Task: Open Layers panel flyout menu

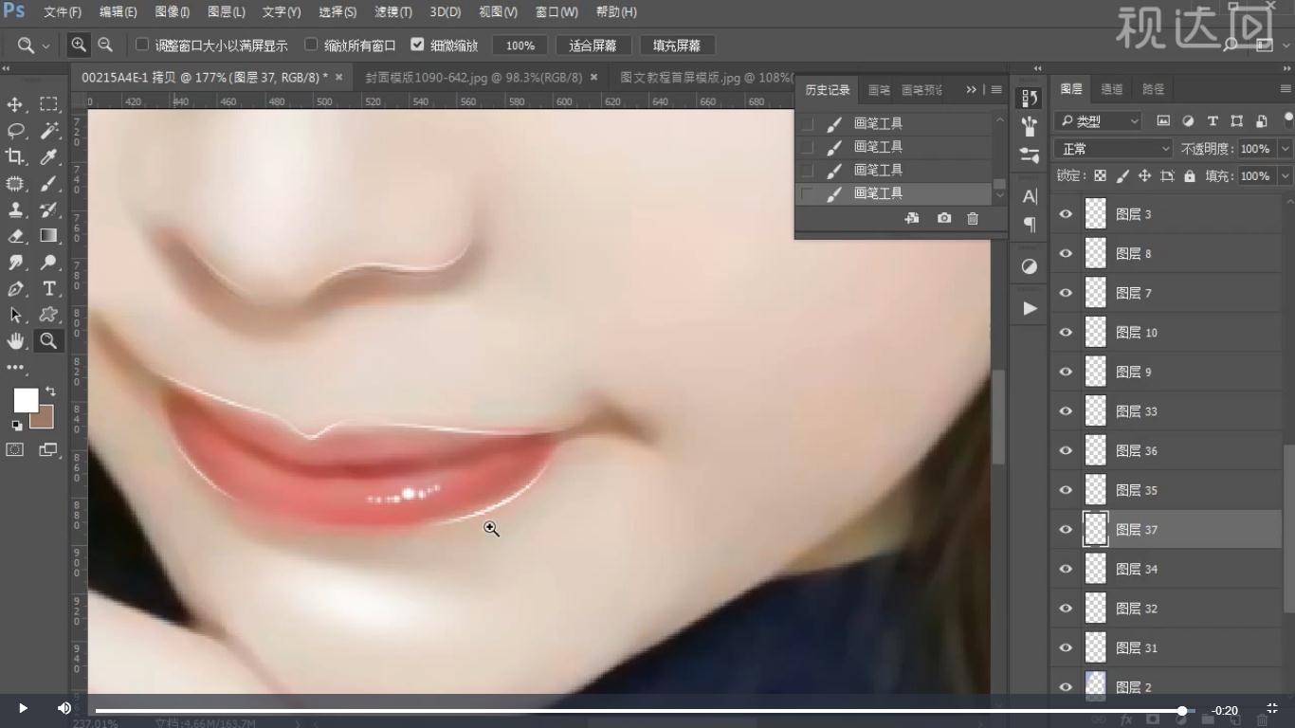Action: [x=1286, y=89]
